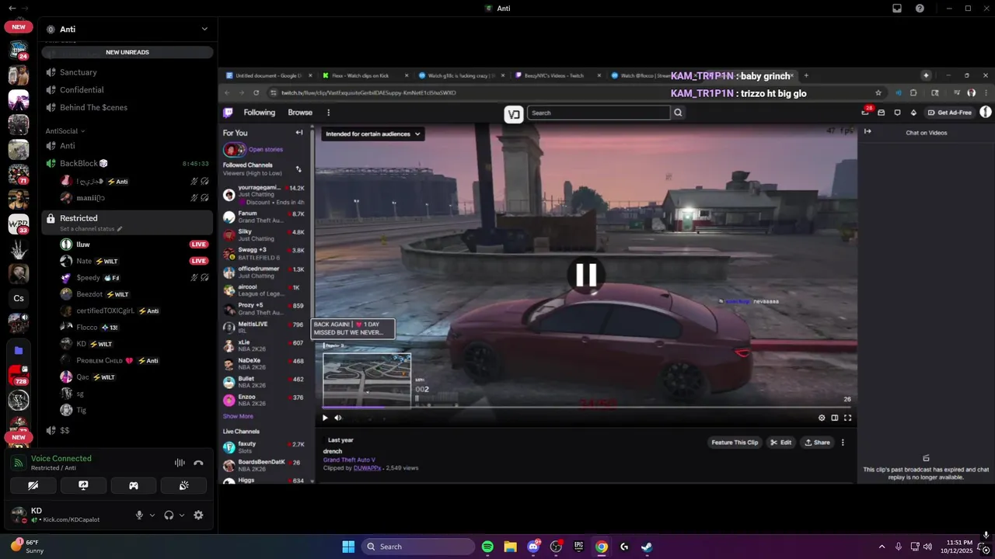Open the headphone output options chevron
The image size is (995, 559).
point(182,515)
